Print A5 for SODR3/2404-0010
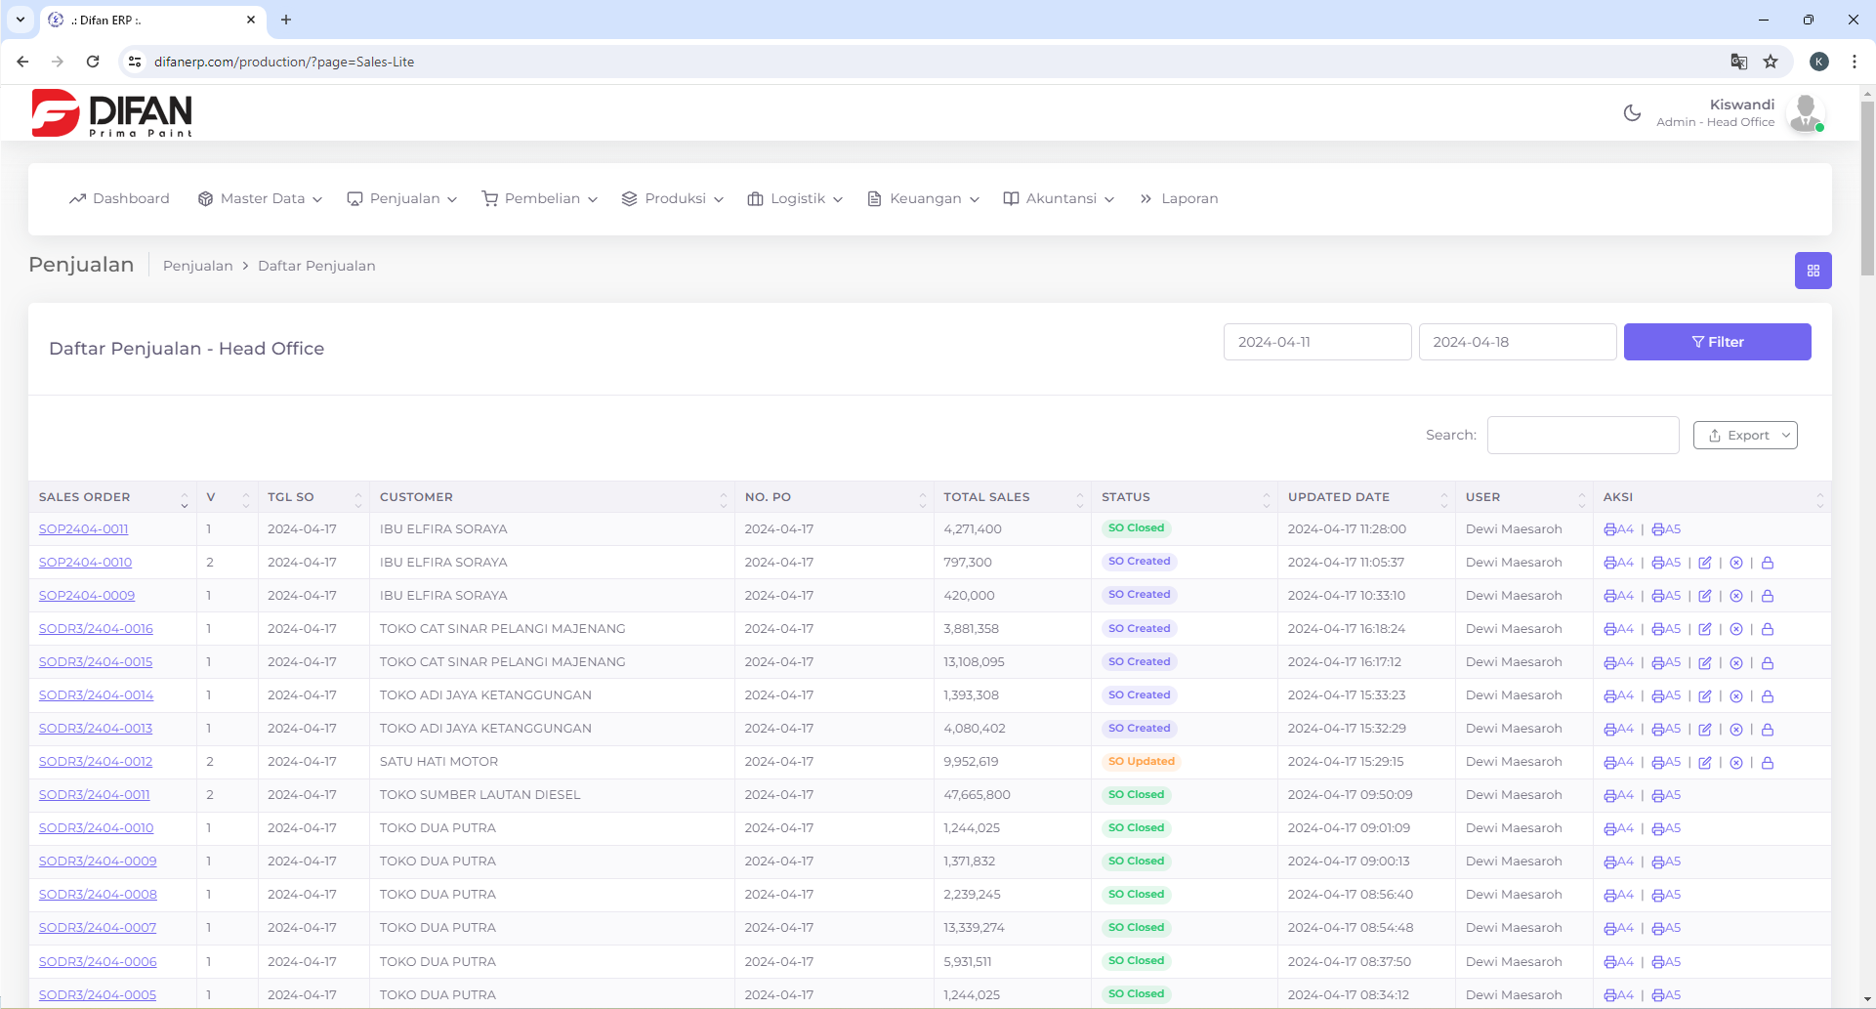The height and width of the screenshot is (1009, 1876). (1666, 828)
